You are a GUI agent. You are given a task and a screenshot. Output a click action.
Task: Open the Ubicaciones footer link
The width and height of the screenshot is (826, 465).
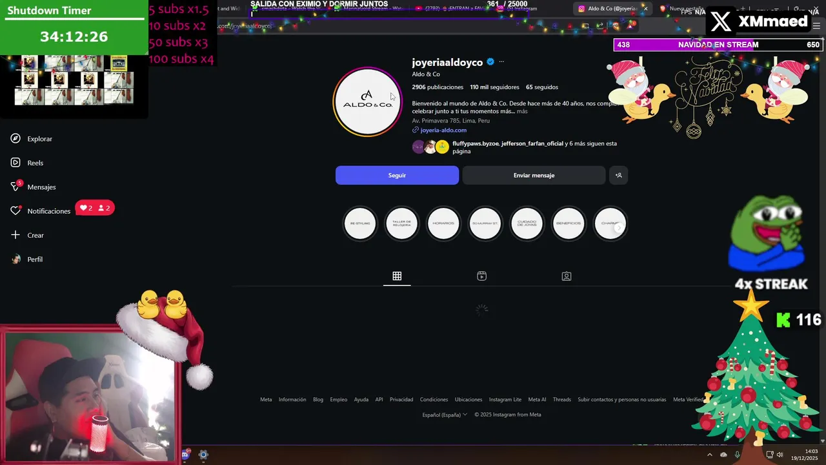coord(468,399)
